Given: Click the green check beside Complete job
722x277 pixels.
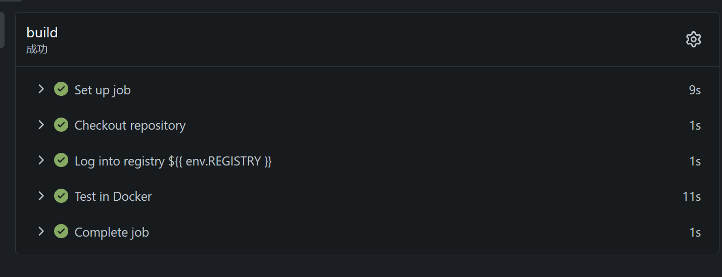Looking at the screenshot, I should point(61,232).
